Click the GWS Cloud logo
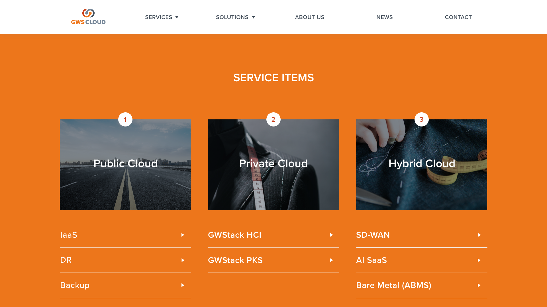 (x=88, y=17)
